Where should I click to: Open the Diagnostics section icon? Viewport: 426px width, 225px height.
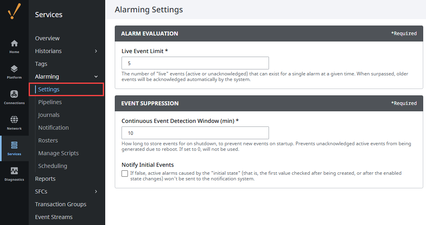coord(14,171)
